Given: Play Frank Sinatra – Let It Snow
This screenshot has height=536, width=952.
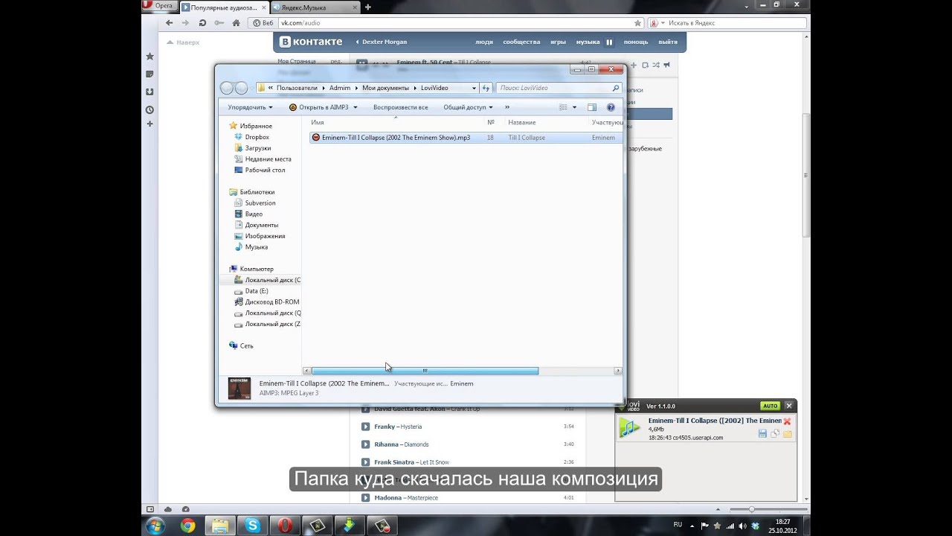Looking at the screenshot, I should (365, 462).
